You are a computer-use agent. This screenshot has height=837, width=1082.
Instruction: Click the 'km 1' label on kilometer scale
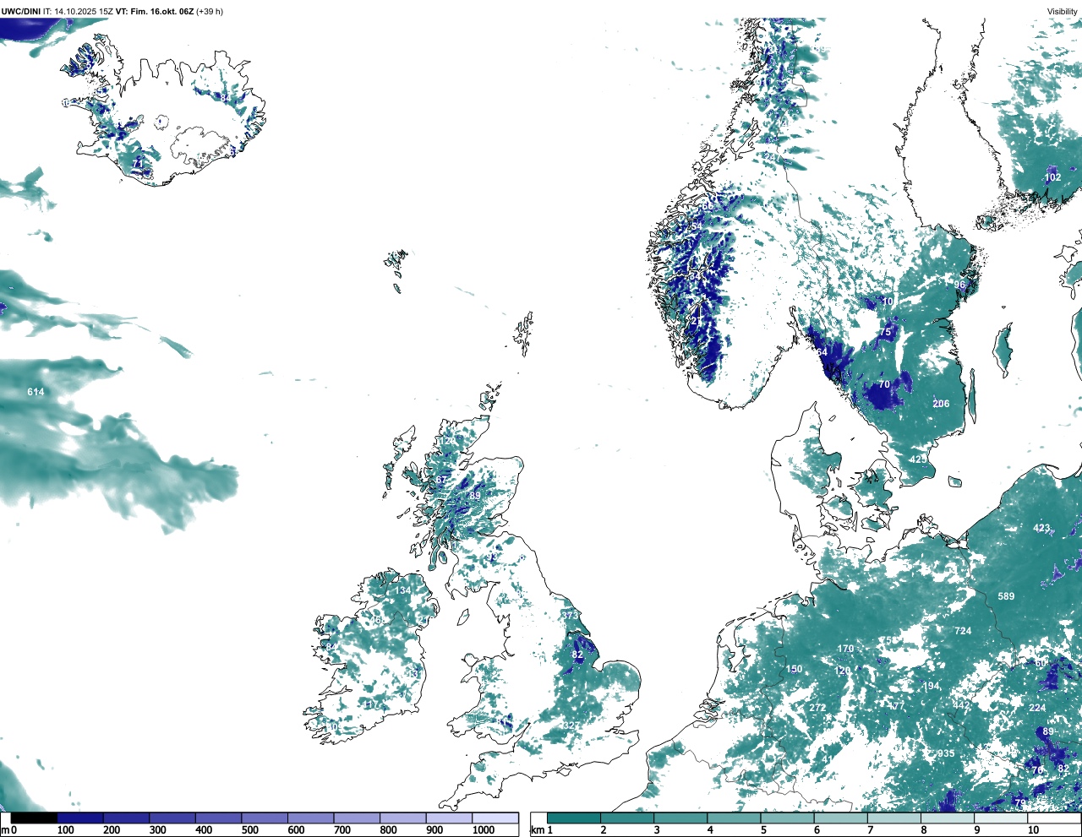click(543, 830)
